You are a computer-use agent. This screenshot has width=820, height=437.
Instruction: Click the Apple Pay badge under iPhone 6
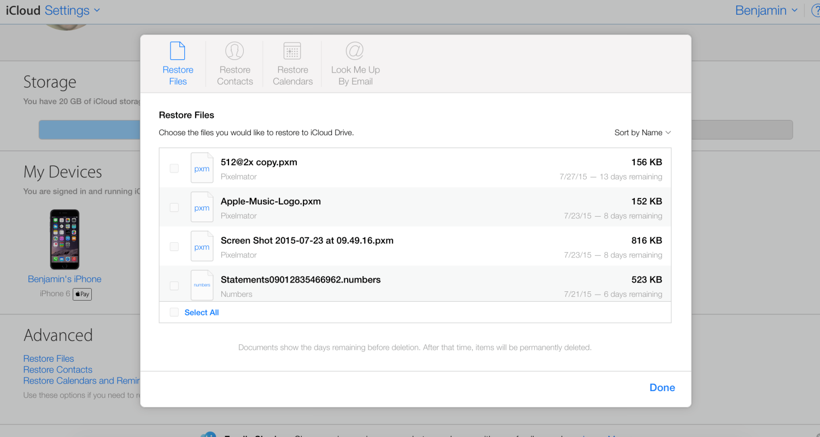tap(82, 294)
